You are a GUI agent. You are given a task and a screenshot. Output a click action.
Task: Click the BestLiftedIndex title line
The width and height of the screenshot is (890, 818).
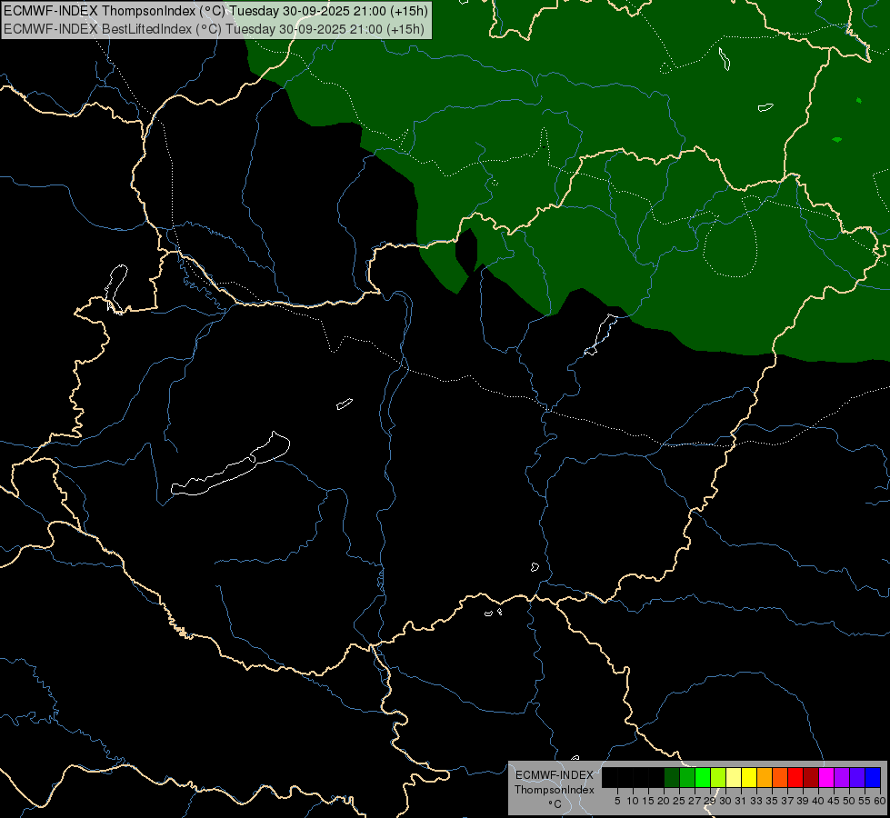(214, 29)
